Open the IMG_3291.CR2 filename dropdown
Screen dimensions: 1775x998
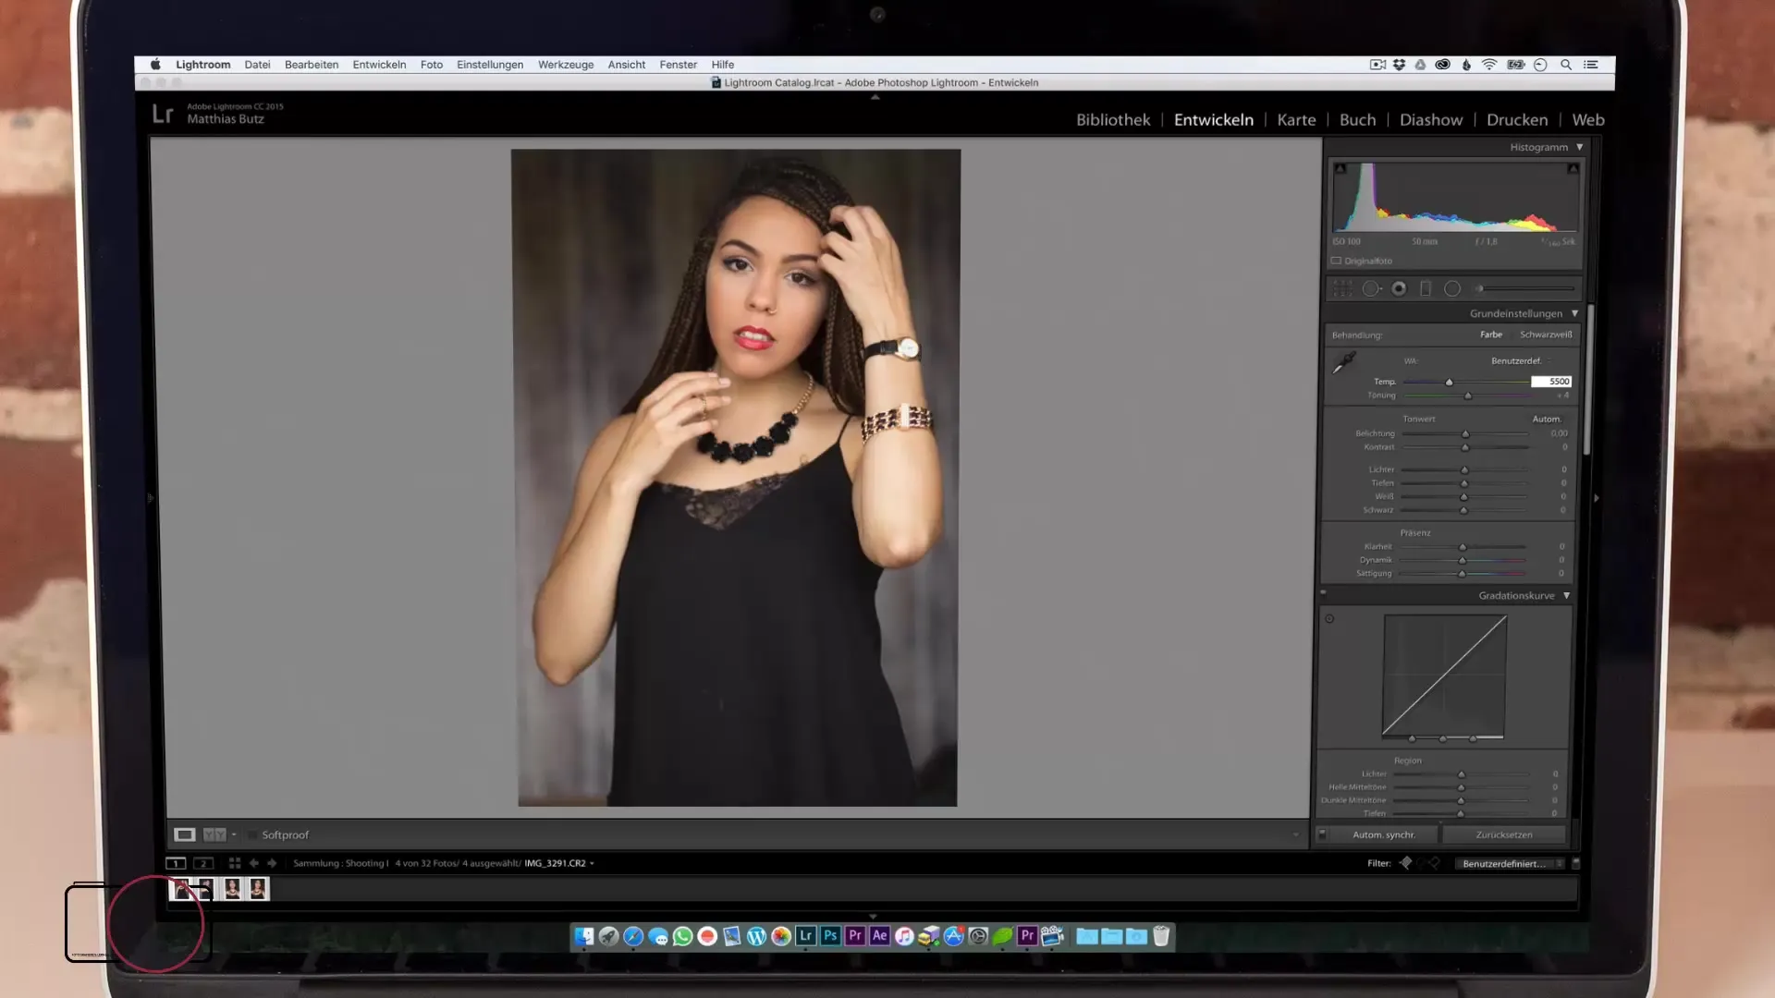coord(558,863)
